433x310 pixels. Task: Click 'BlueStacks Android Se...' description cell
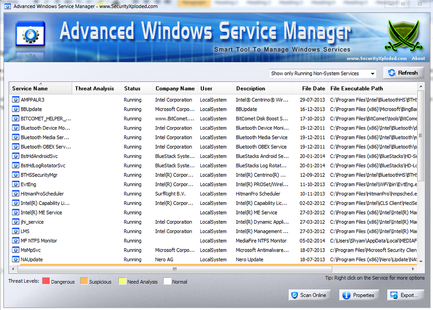click(262, 156)
